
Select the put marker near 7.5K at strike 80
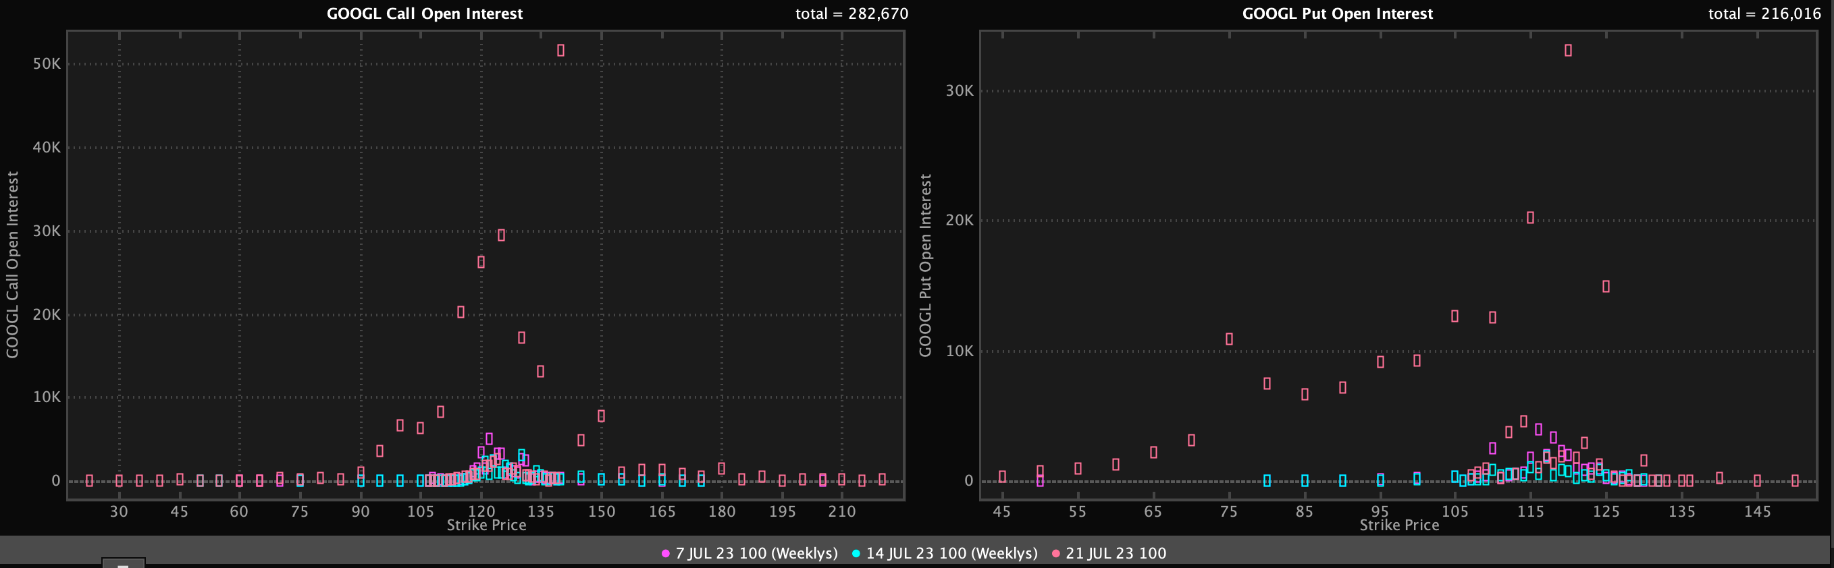[x=1267, y=384]
